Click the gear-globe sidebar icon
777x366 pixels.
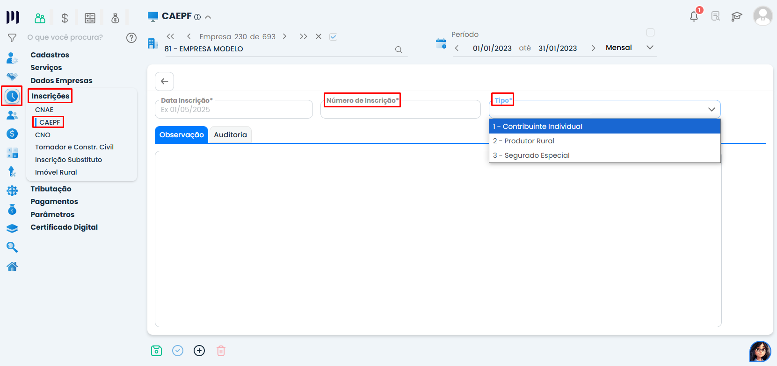tap(12, 190)
